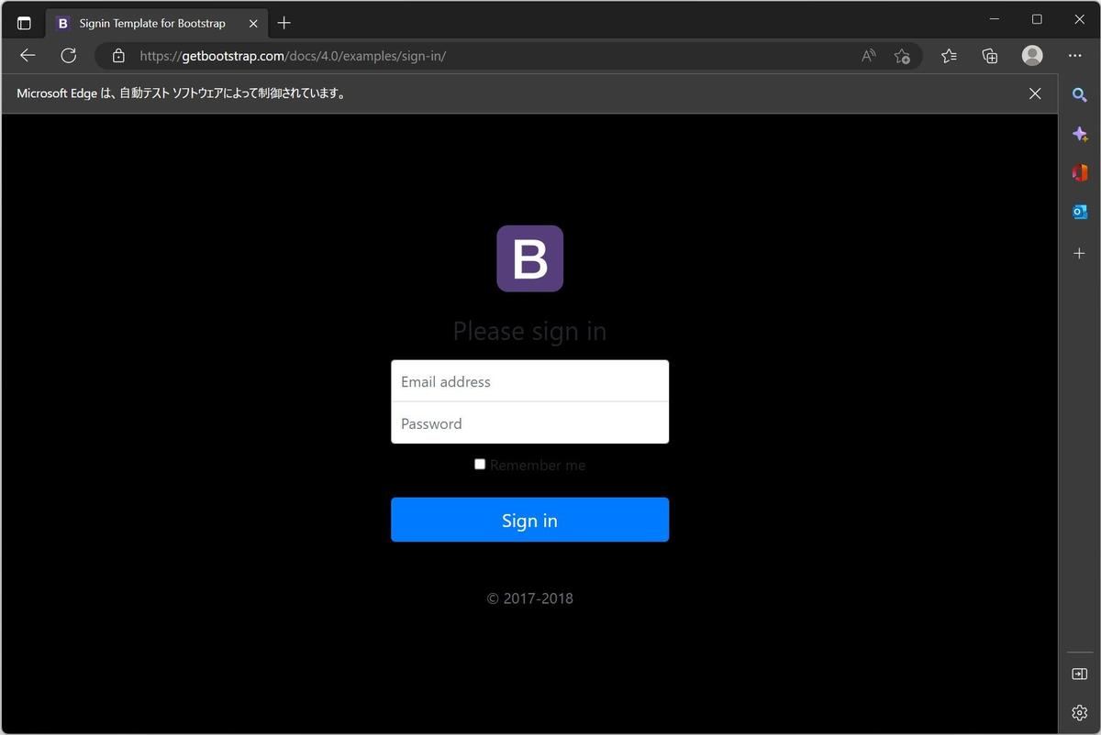The image size is (1101, 735).
Task: Open the Settings and more ellipsis
Action: click(x=1075, y=56)
